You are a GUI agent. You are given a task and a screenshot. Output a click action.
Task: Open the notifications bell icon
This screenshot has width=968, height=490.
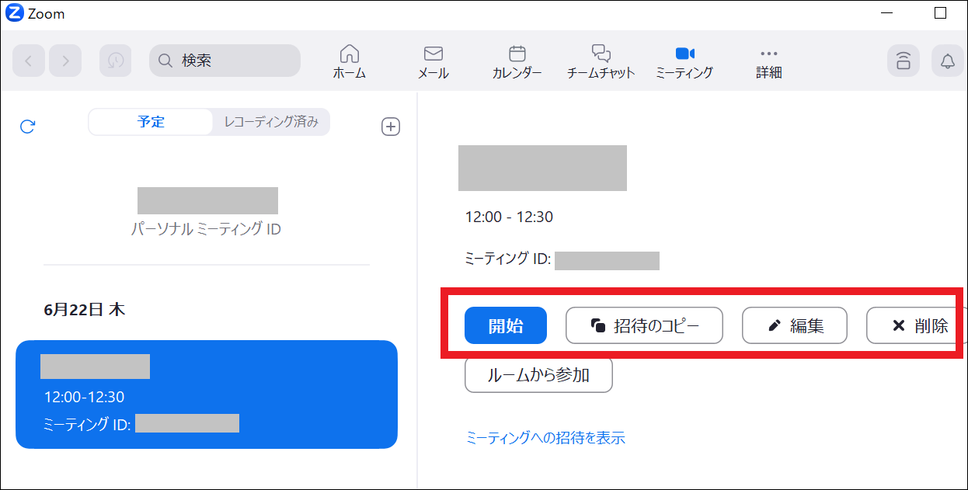[x=947, y=61]
